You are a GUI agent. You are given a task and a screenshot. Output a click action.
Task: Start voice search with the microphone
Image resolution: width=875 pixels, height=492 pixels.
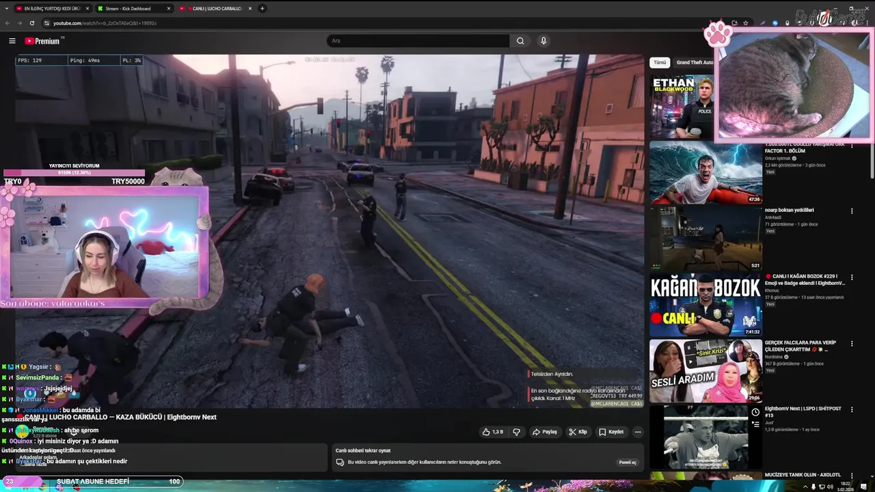pyautogui.click(x=543, y=41)
